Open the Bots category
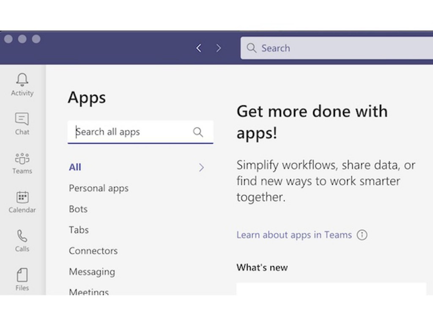 78,209
